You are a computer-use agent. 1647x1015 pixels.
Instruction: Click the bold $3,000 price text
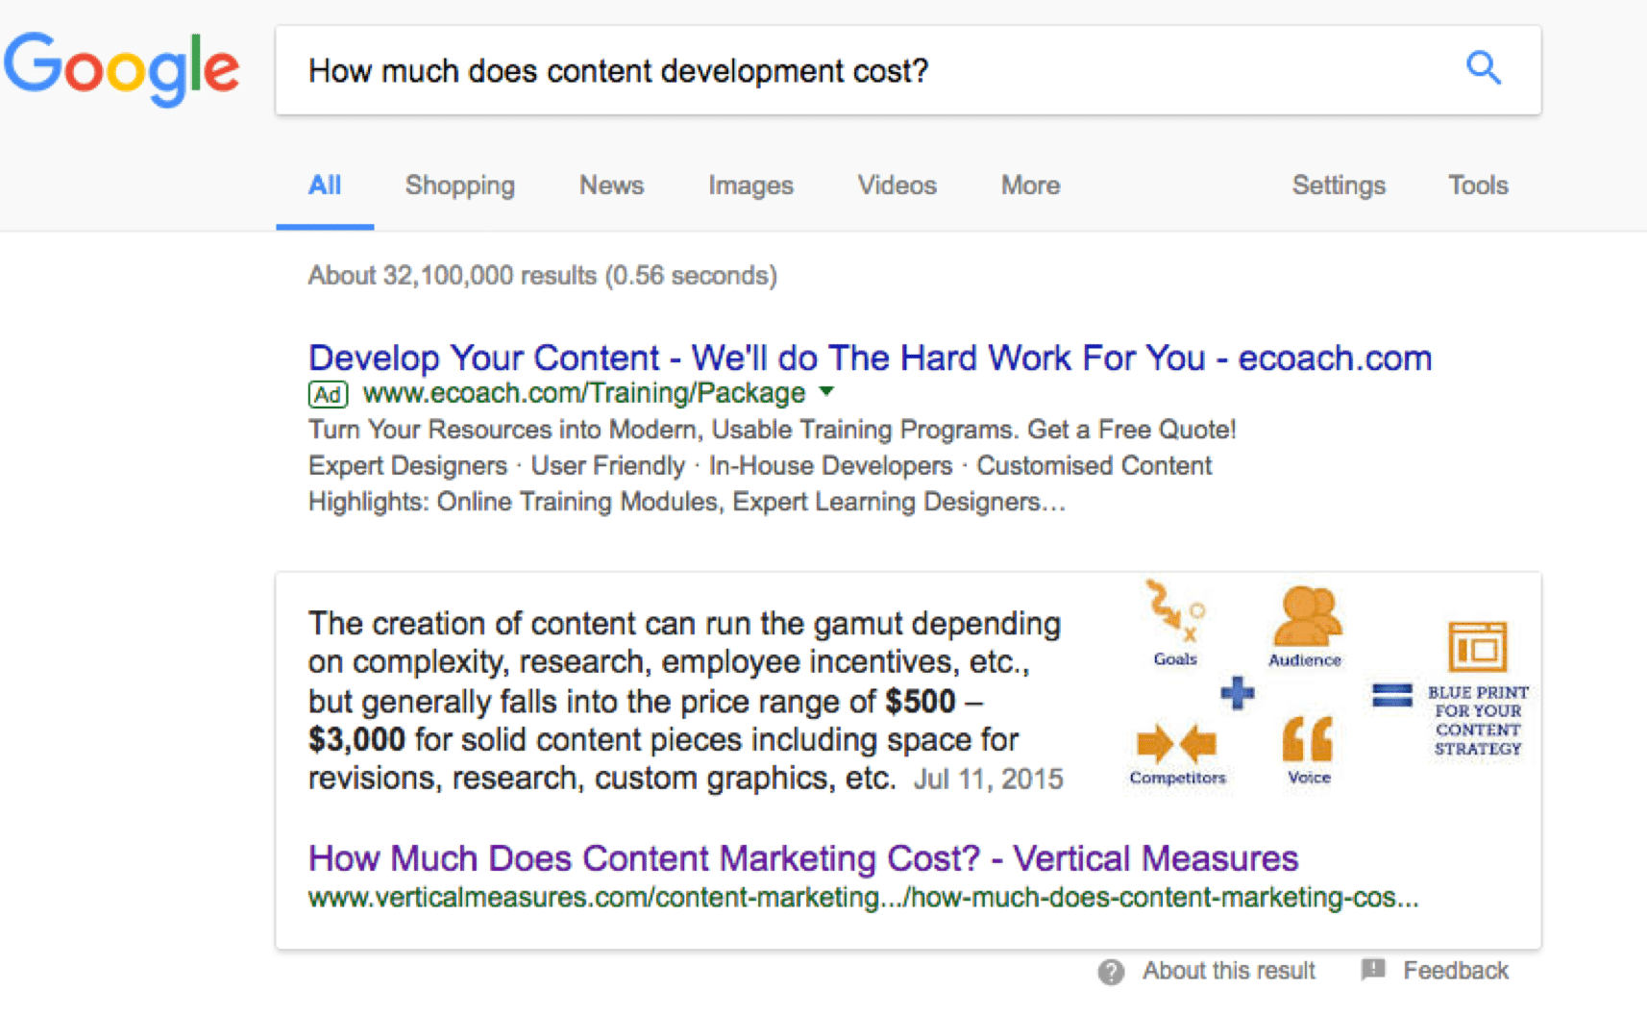[356, 740]
